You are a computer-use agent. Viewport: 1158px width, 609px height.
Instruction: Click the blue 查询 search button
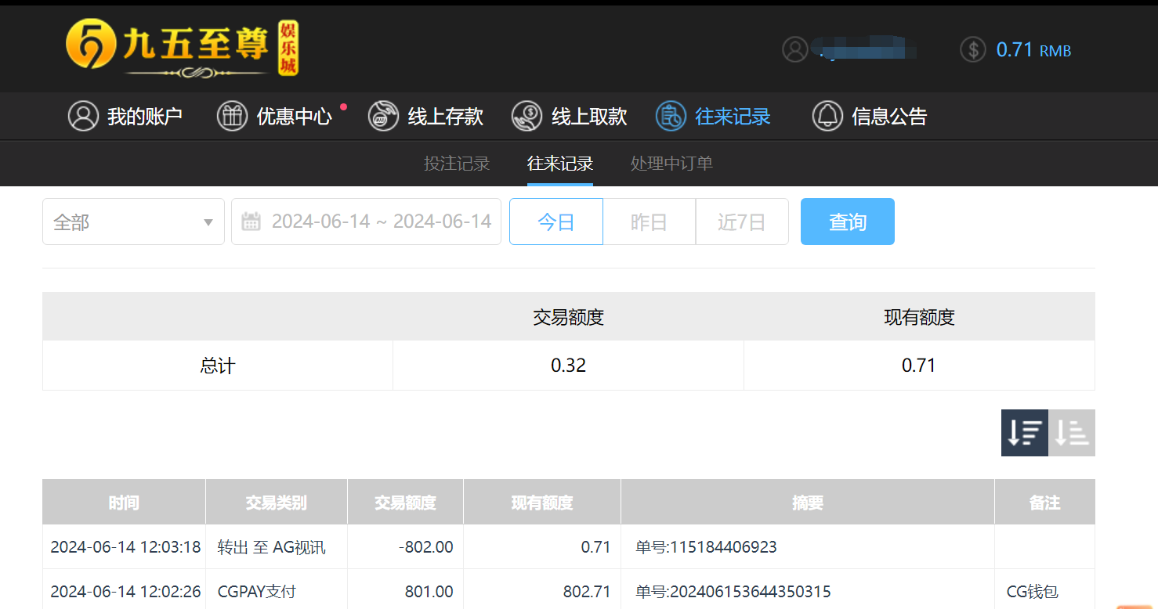tap(847, 222)
